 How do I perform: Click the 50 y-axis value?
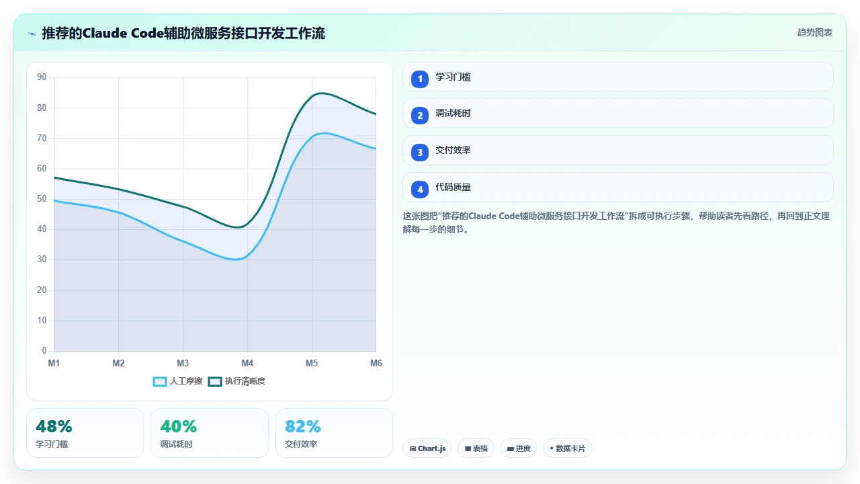tap(42, 199)
